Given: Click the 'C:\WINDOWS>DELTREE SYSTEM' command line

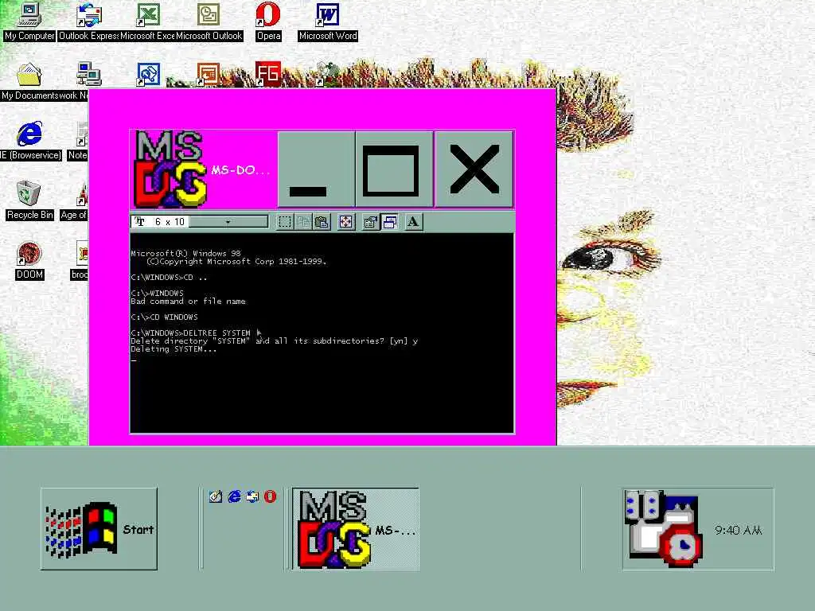Looking at the screenshot, I should (x=190, y=333).
